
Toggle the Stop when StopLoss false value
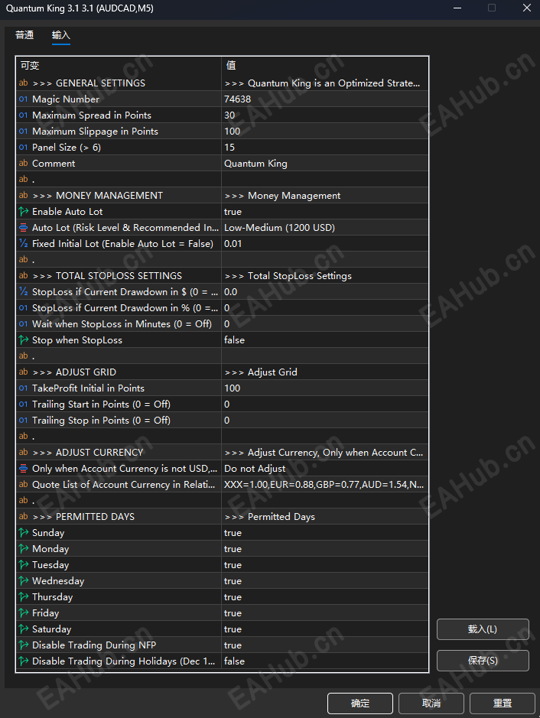325,340
